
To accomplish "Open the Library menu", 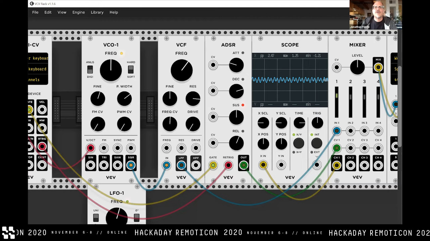I will (x=97, y=12).
